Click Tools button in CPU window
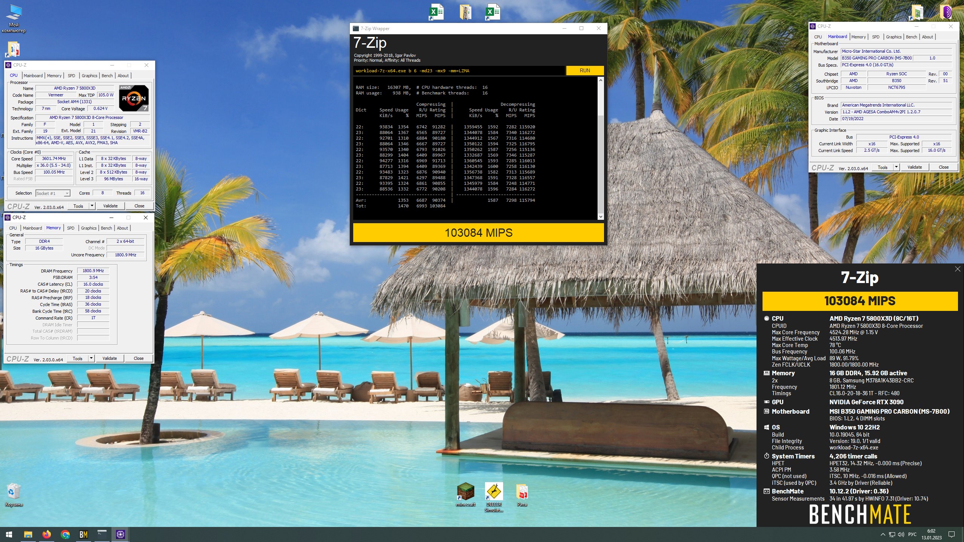This screenshot has height=542, width=964. (78, 206)
